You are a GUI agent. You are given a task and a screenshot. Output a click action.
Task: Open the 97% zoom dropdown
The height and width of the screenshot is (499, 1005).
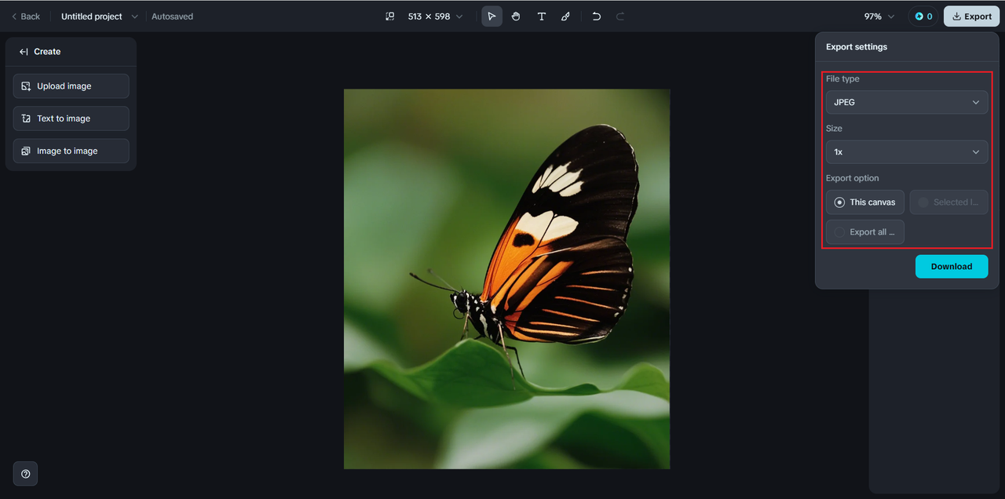click(879, 16)
